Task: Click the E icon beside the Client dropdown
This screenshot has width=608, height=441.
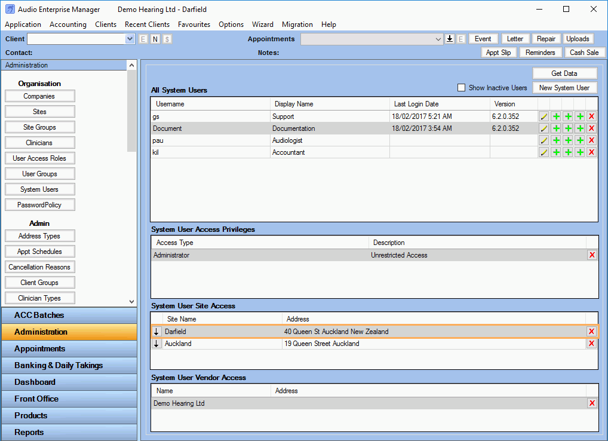Action: pyautogui.click(x=143, y=38)
